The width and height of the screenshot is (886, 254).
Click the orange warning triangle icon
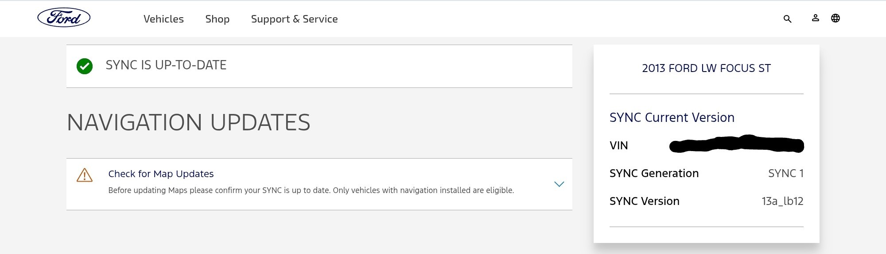click(x=85, y=175)
